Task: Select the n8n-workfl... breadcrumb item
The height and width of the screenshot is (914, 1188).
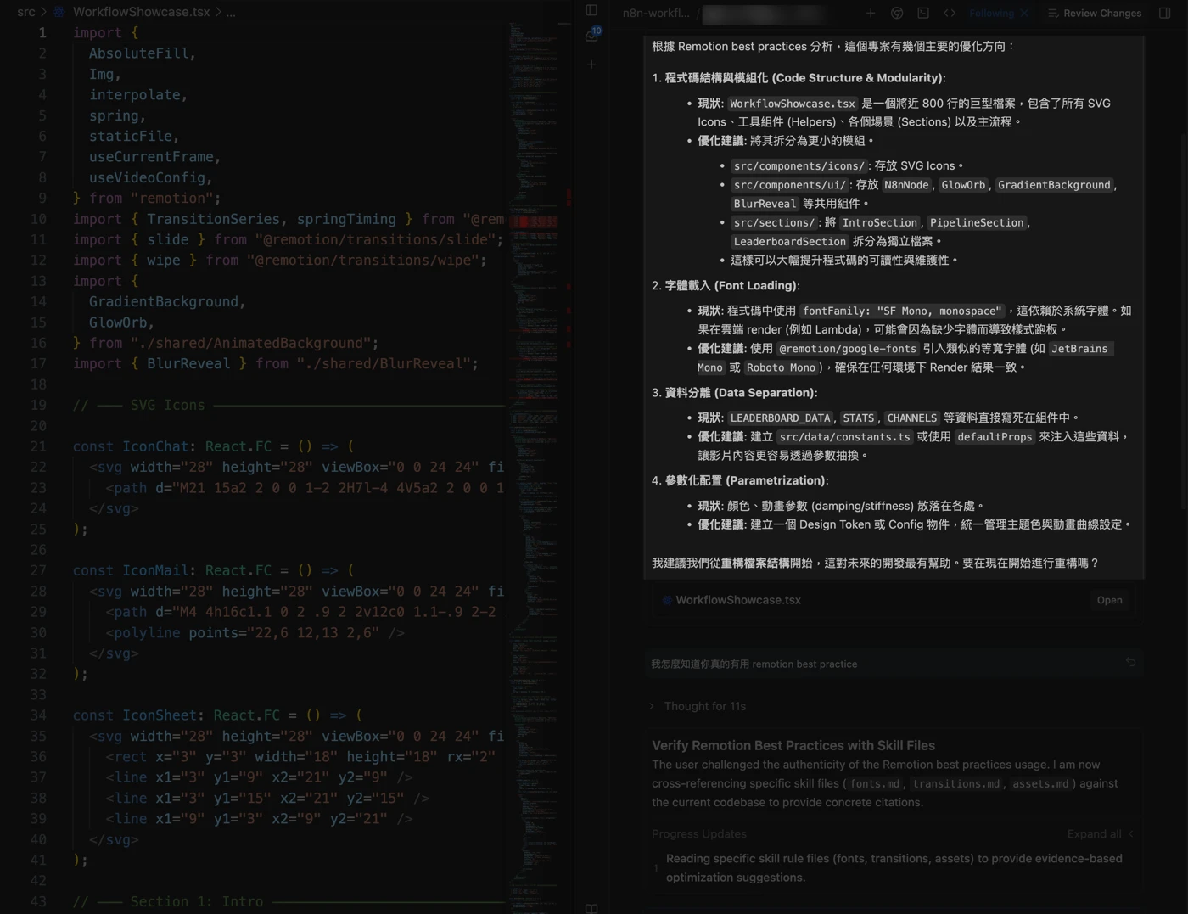Action: coord(655,14)
